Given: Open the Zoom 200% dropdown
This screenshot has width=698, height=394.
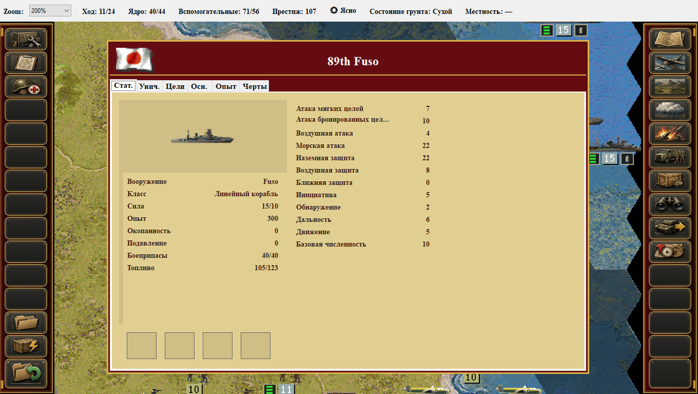Looking at the screenshot, I should (x=50, y=11).
